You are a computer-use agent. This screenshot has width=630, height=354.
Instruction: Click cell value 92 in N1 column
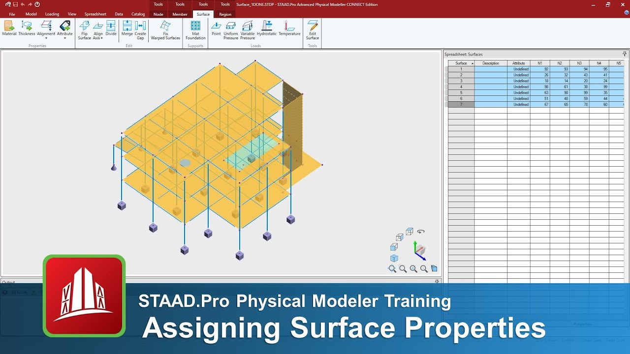click(x=540, y=69)
